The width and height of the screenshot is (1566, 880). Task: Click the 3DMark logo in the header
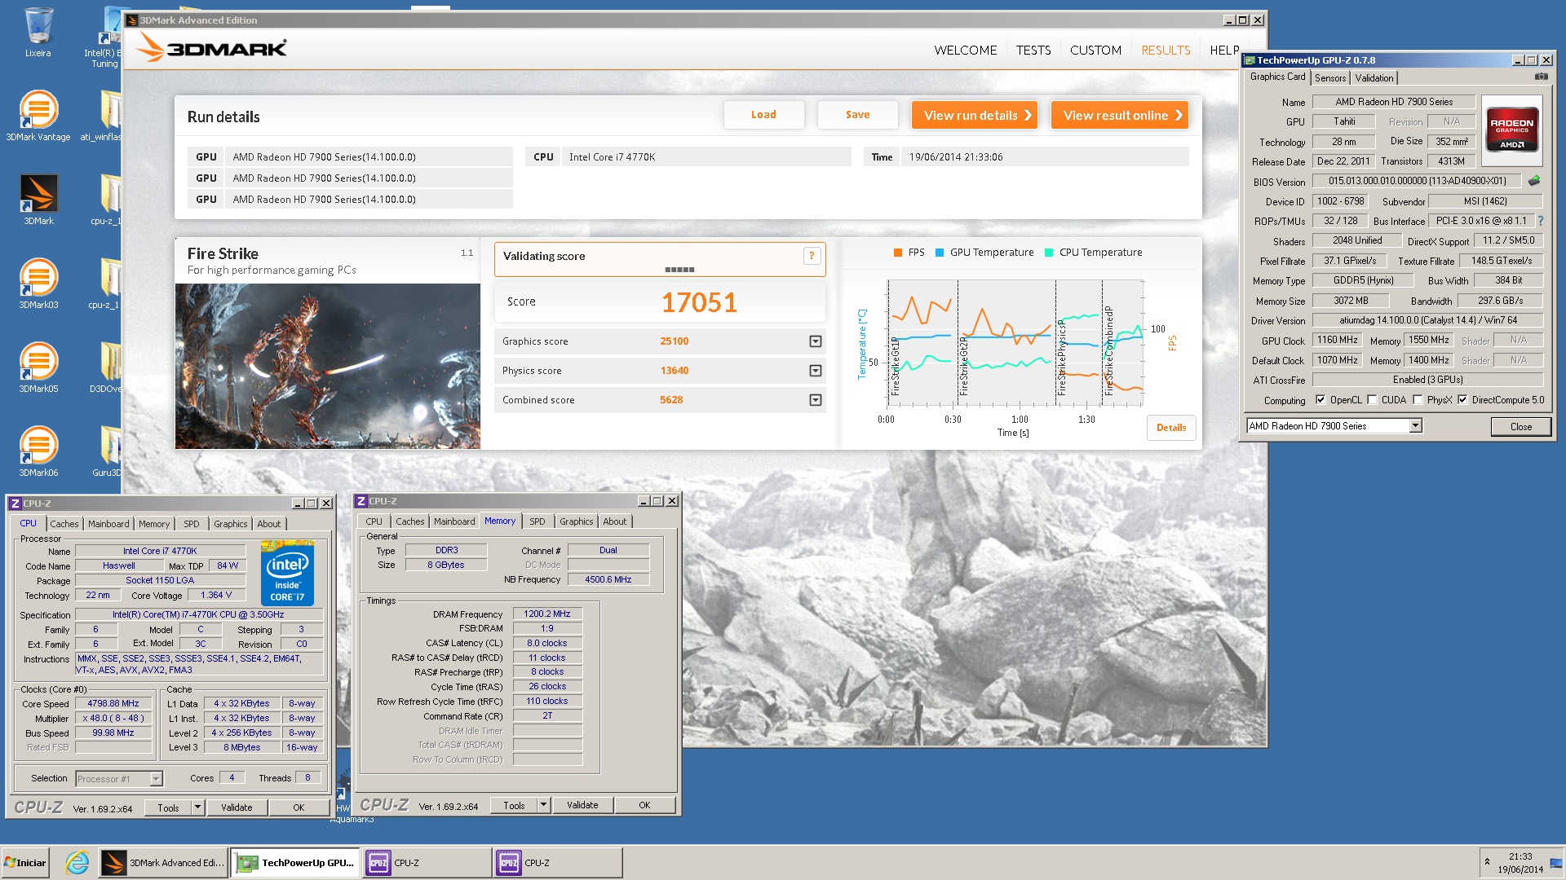(211, 49)
